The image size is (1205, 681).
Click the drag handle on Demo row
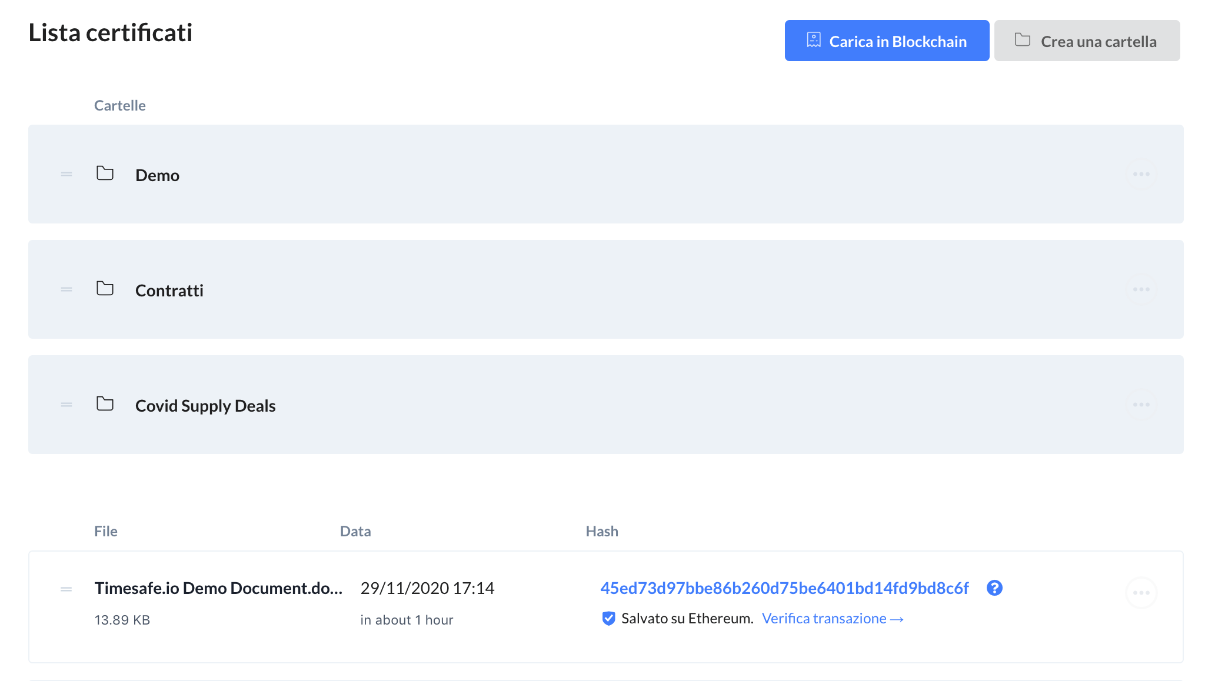66,174
